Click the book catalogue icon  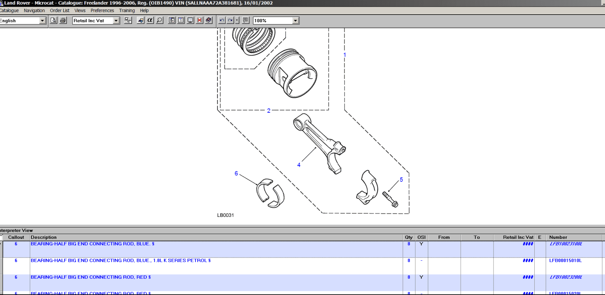(209, 20)
